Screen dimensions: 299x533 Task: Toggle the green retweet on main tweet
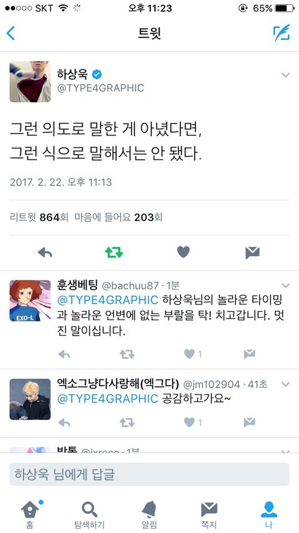[114, 252]
